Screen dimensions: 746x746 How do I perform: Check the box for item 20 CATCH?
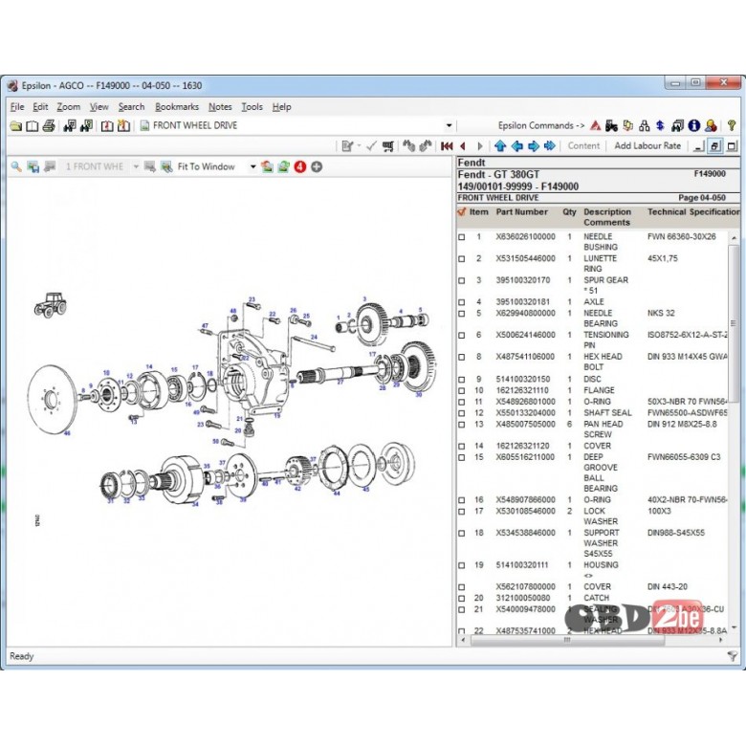click(x=461, y=598)
